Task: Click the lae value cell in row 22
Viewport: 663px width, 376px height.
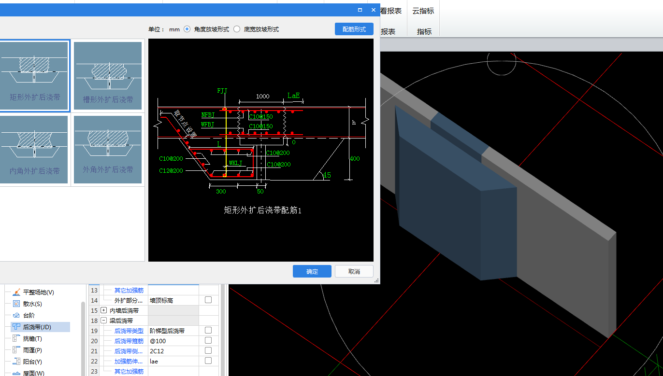Action: click(173, 361)
